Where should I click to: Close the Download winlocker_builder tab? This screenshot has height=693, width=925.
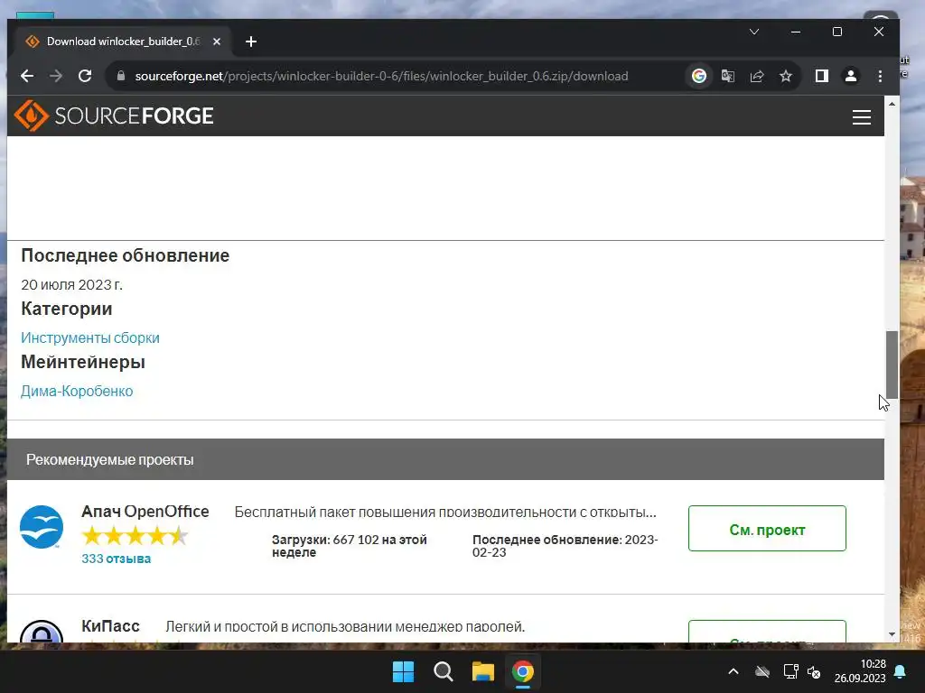pyautogui.click(x=217, y=42)
